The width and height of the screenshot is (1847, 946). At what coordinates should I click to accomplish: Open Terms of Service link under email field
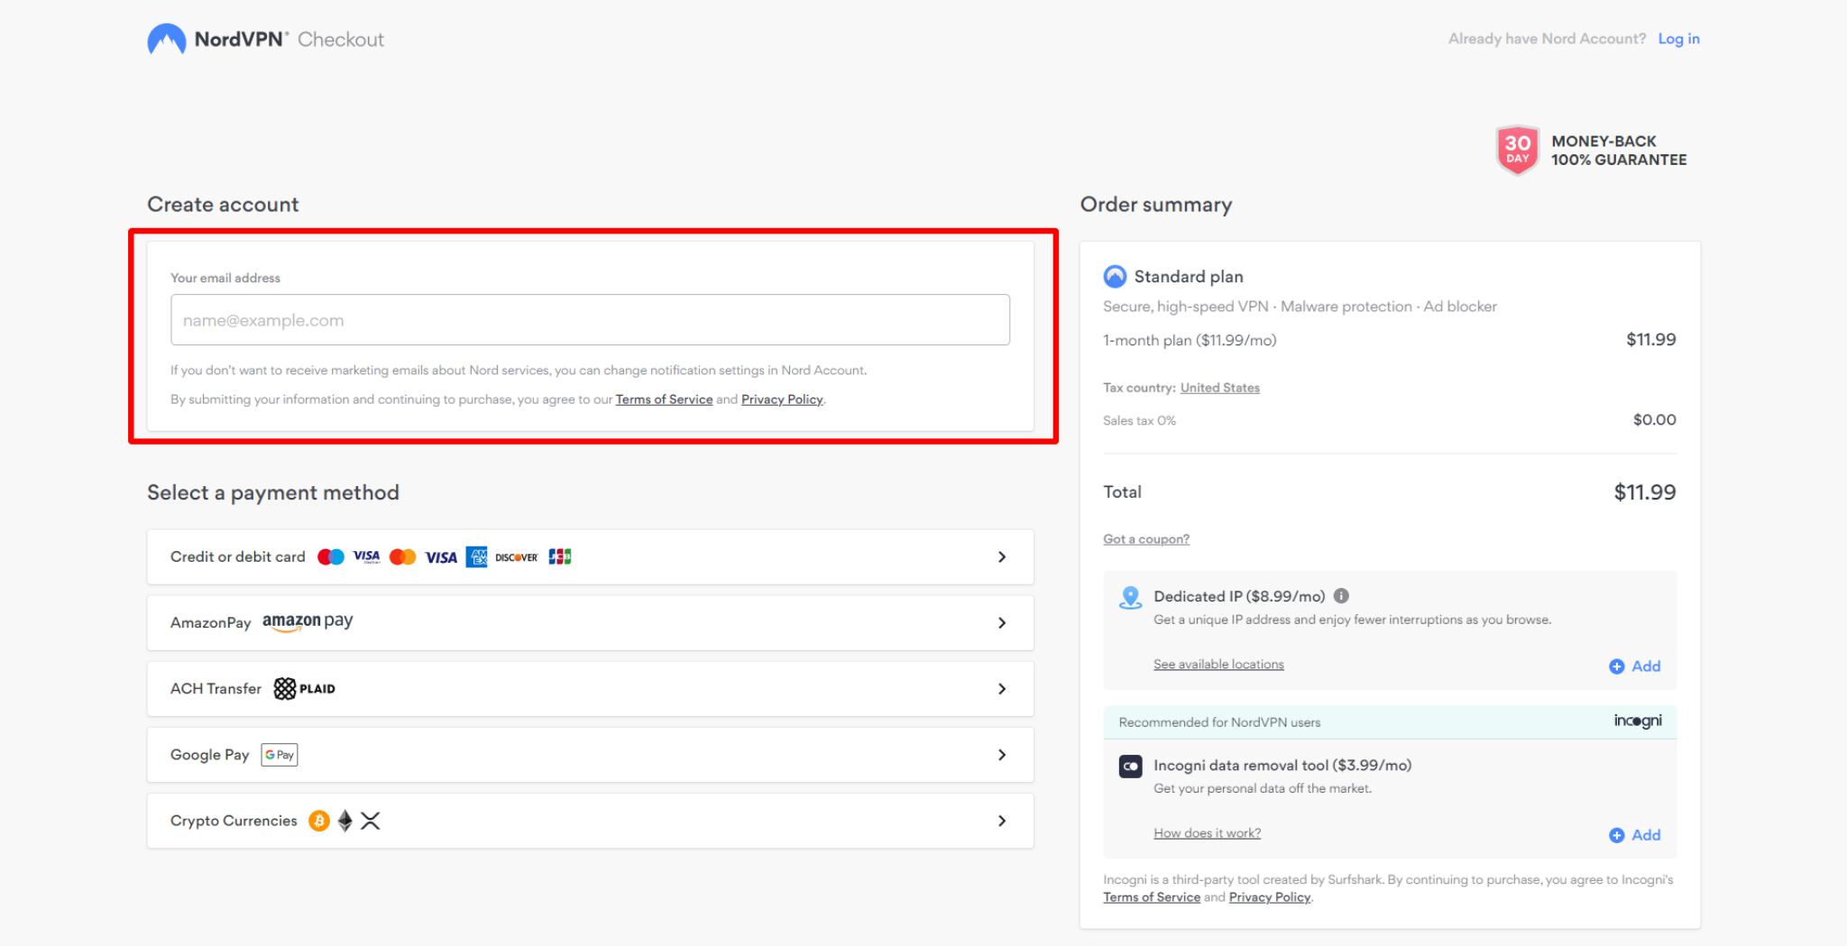664,400
